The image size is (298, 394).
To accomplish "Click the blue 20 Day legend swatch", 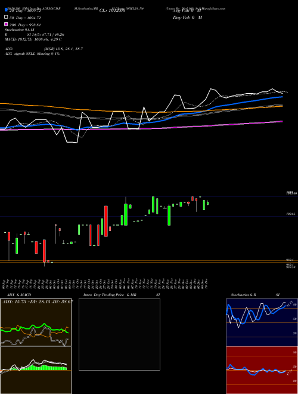I will coord(7,10).
